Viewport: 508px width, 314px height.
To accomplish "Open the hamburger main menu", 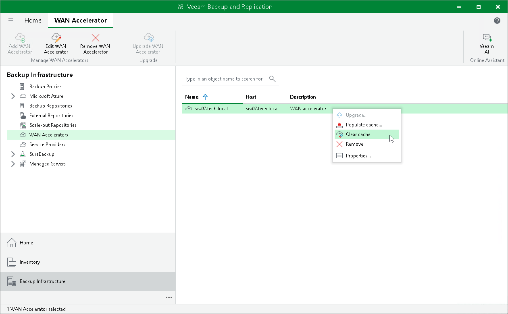I will point(11,21).
